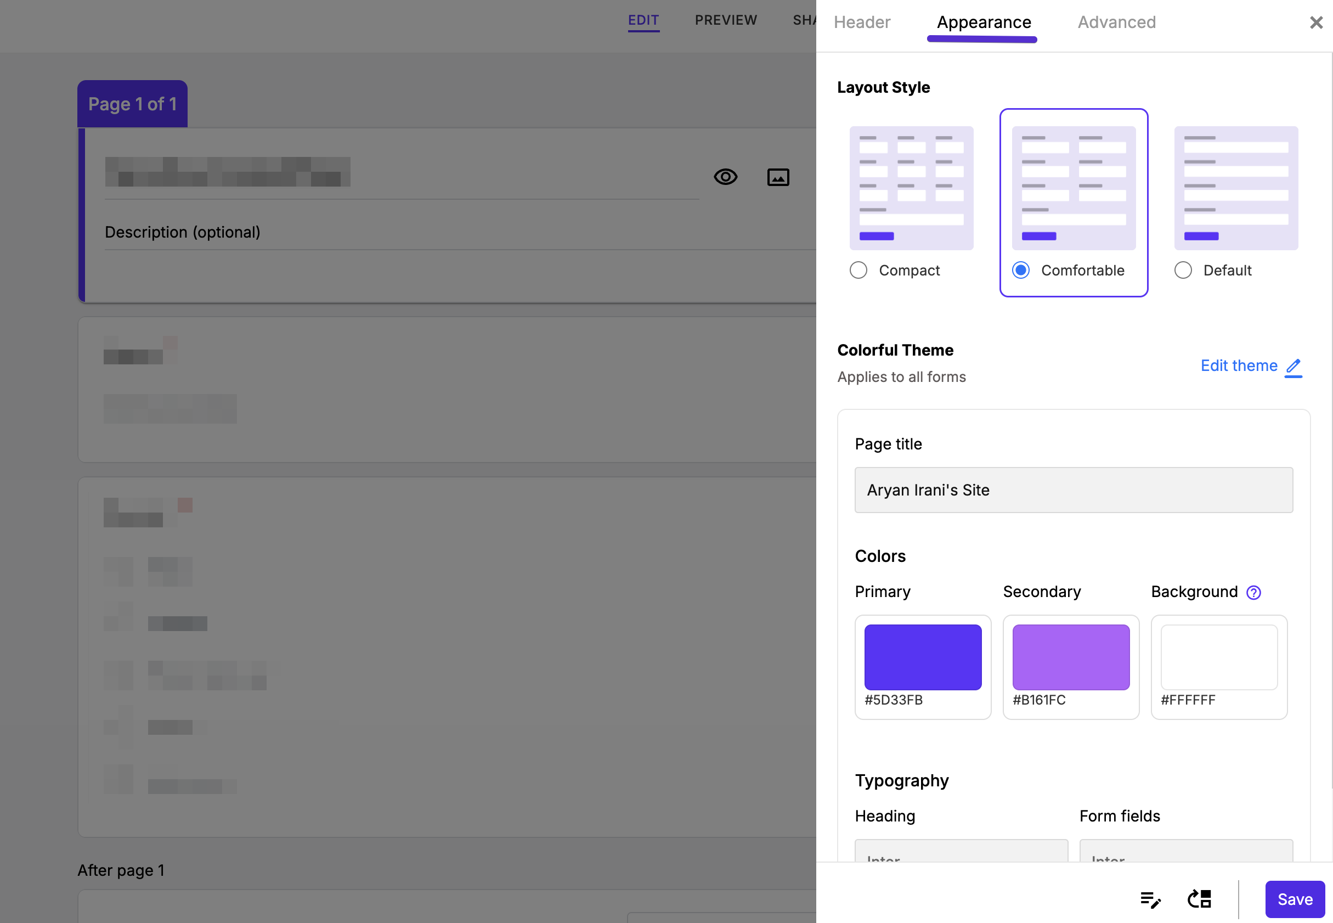Select the Default layout radio button

(1183, 270)
